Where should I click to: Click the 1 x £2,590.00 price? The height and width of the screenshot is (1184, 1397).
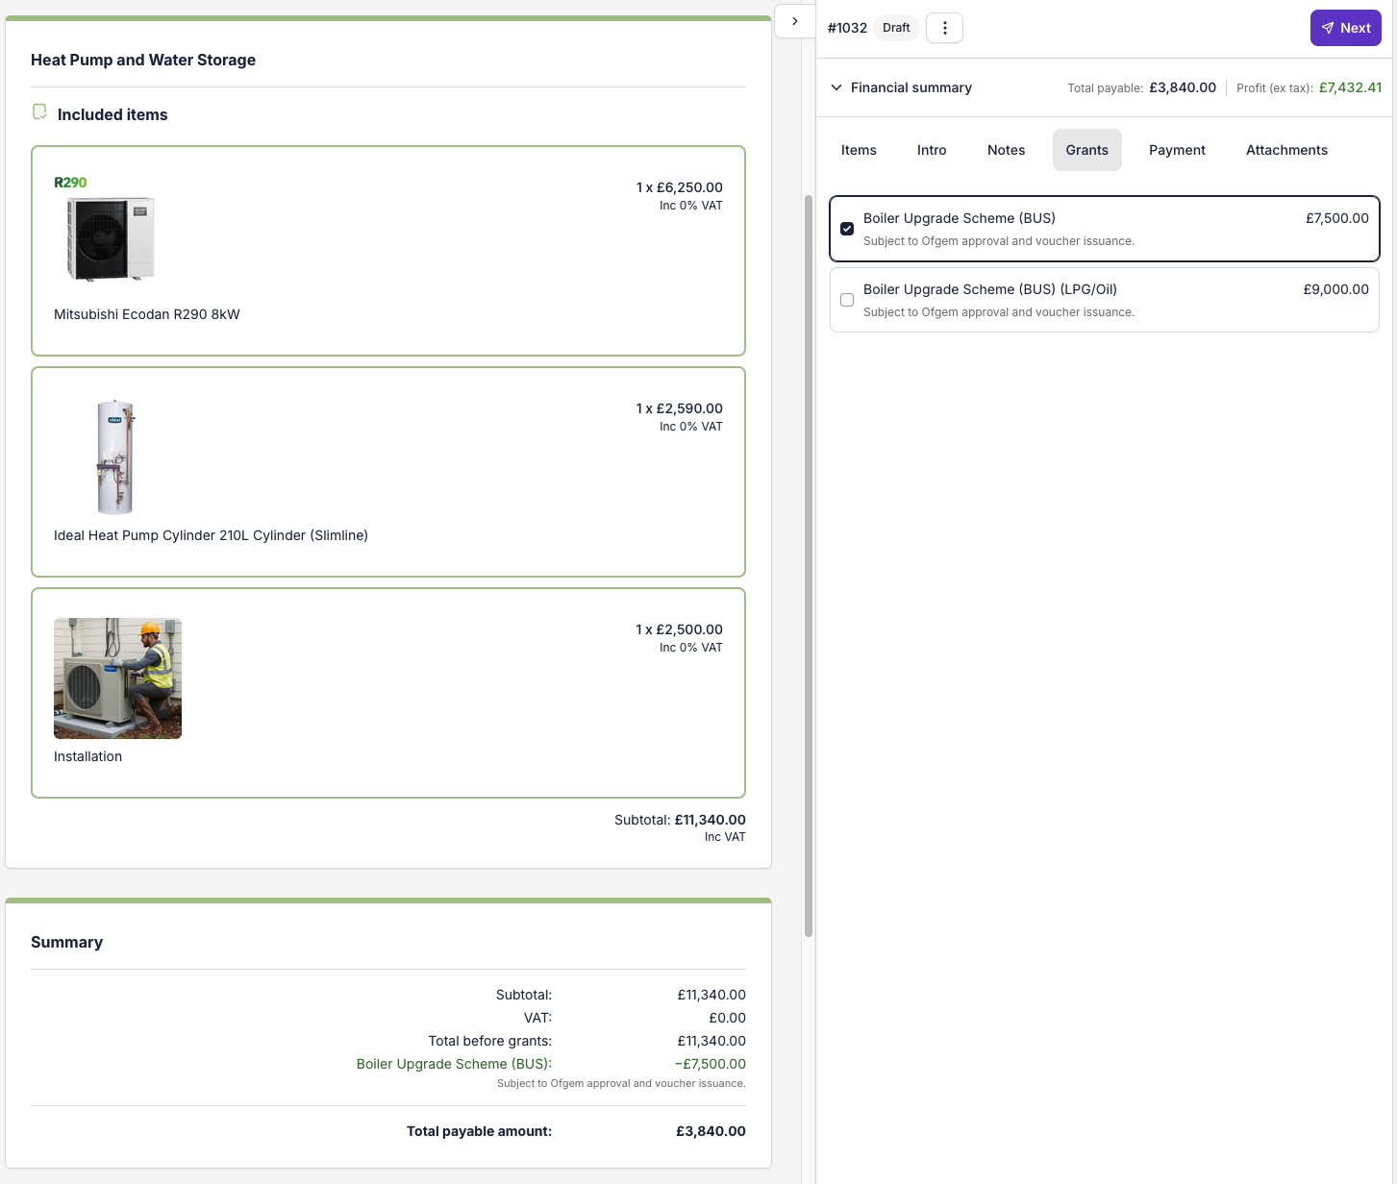tap(679, 408)
